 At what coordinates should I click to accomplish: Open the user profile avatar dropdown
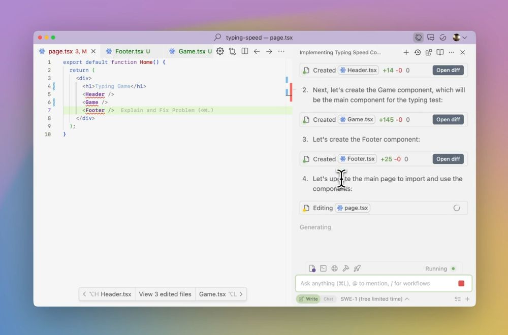tap(460, 38)
